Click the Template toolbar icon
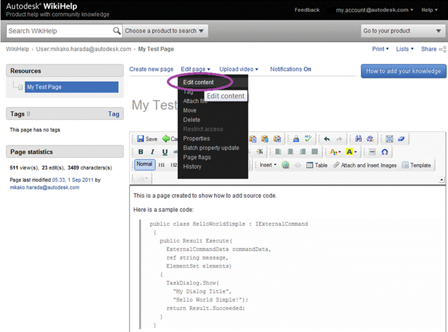Viewport: 448px width, 332px height. pyautogui.click(x=416, y=165)
